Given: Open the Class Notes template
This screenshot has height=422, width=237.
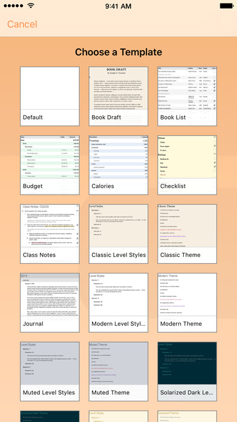Looking at the screenshot, I should click(x=50, y=234).
